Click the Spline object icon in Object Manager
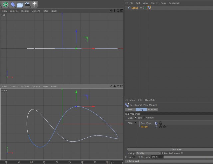Screen dimensions: 213x164 129,8
